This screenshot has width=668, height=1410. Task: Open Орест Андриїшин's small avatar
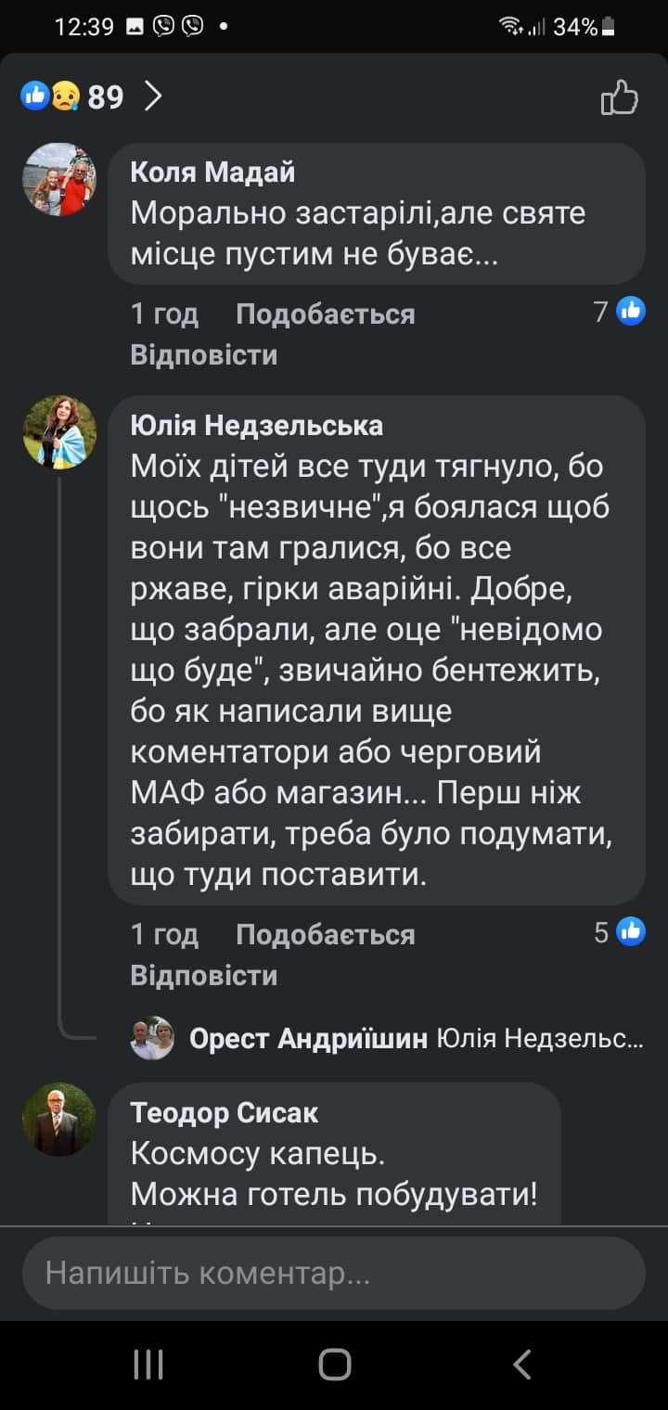pos(152,1039)
